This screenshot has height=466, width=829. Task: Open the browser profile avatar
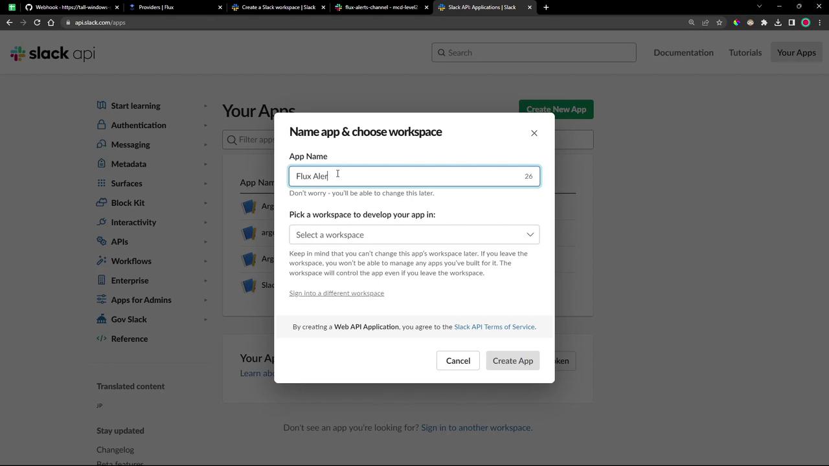pyautogui.click(x=806, y=23)
